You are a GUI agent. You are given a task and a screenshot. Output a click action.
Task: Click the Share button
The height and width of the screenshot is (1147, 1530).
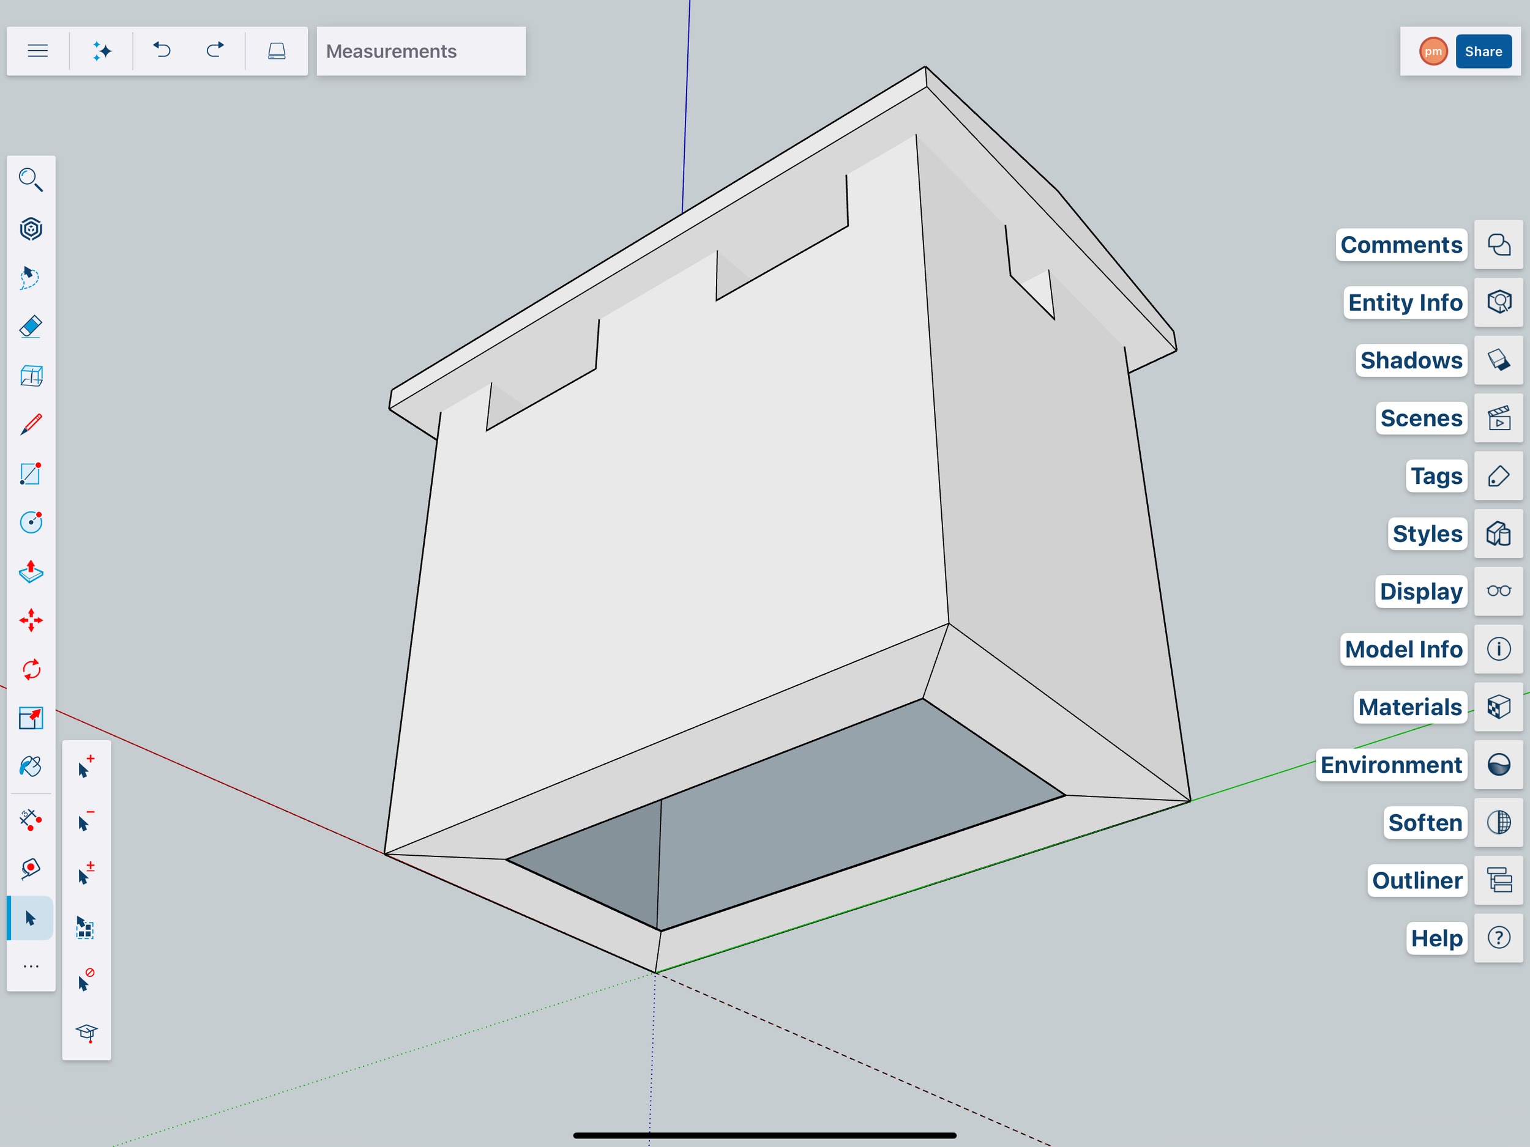tap(1483, 51)
